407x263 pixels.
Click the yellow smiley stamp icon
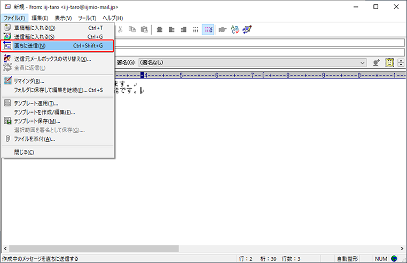coord(390,62)
